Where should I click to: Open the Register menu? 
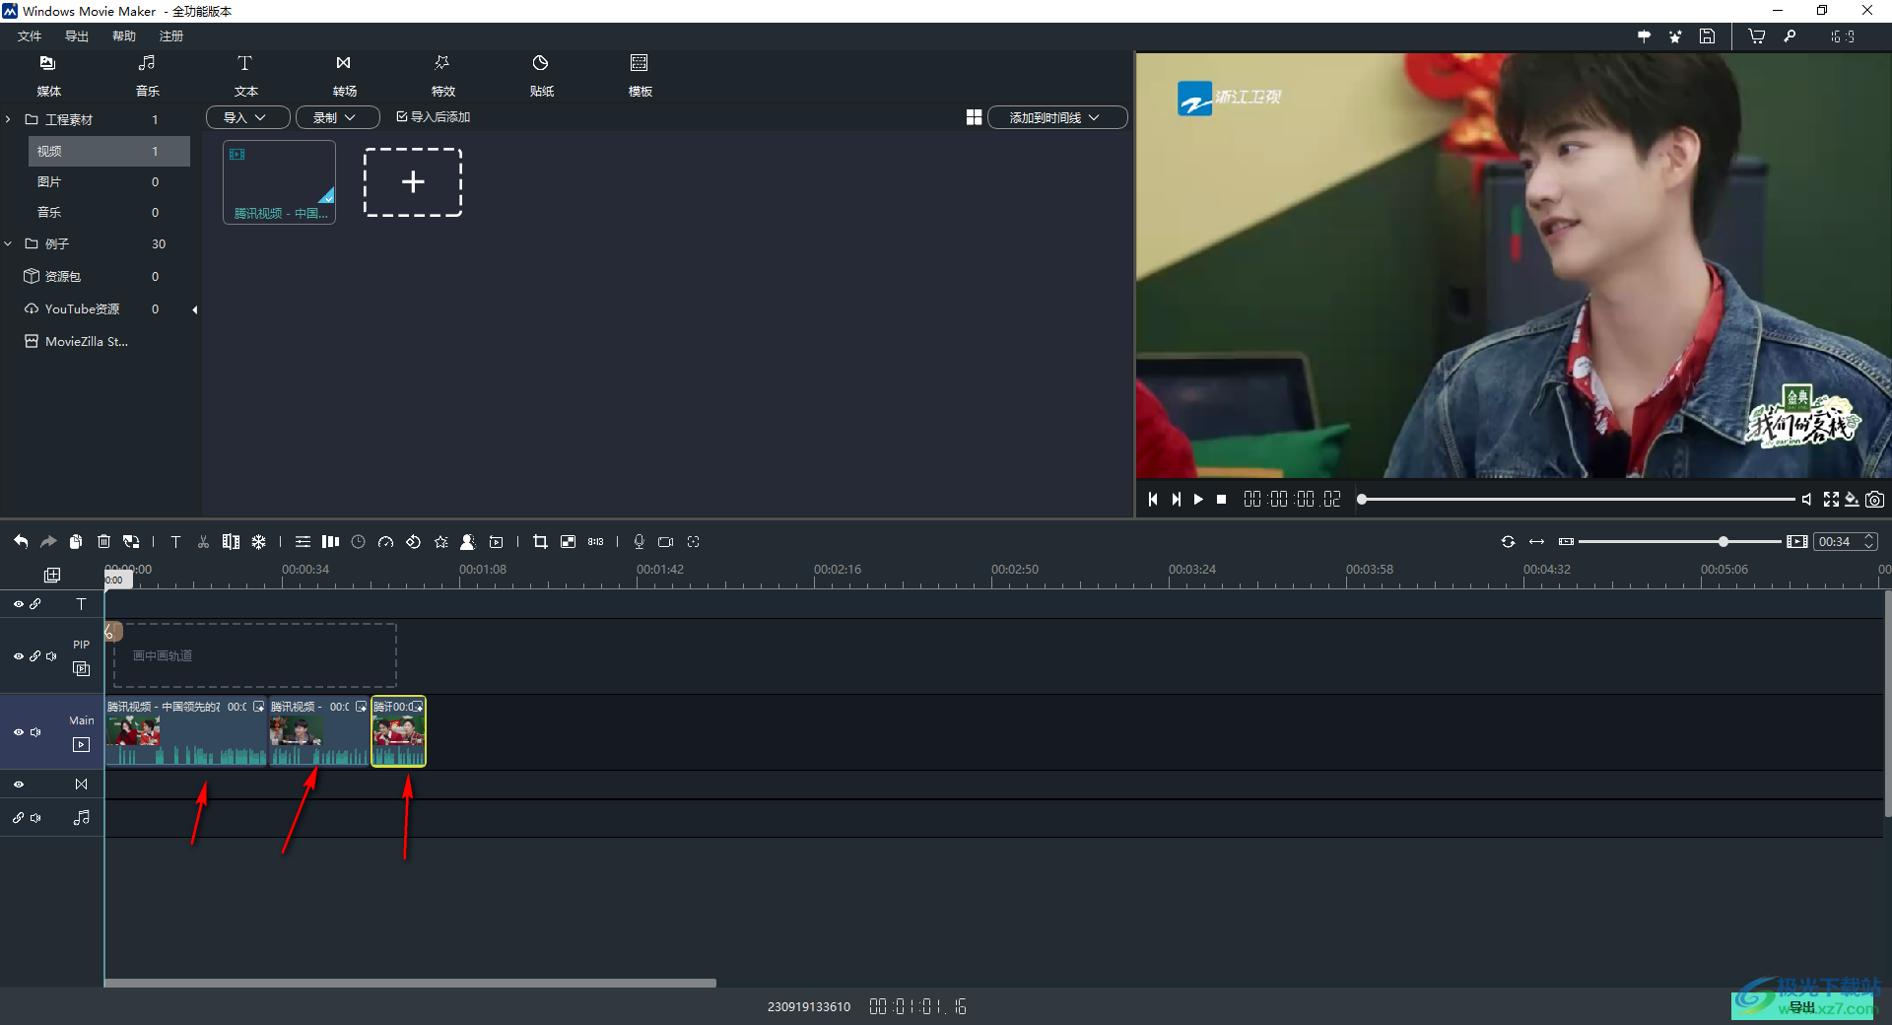tap(171, 36)
